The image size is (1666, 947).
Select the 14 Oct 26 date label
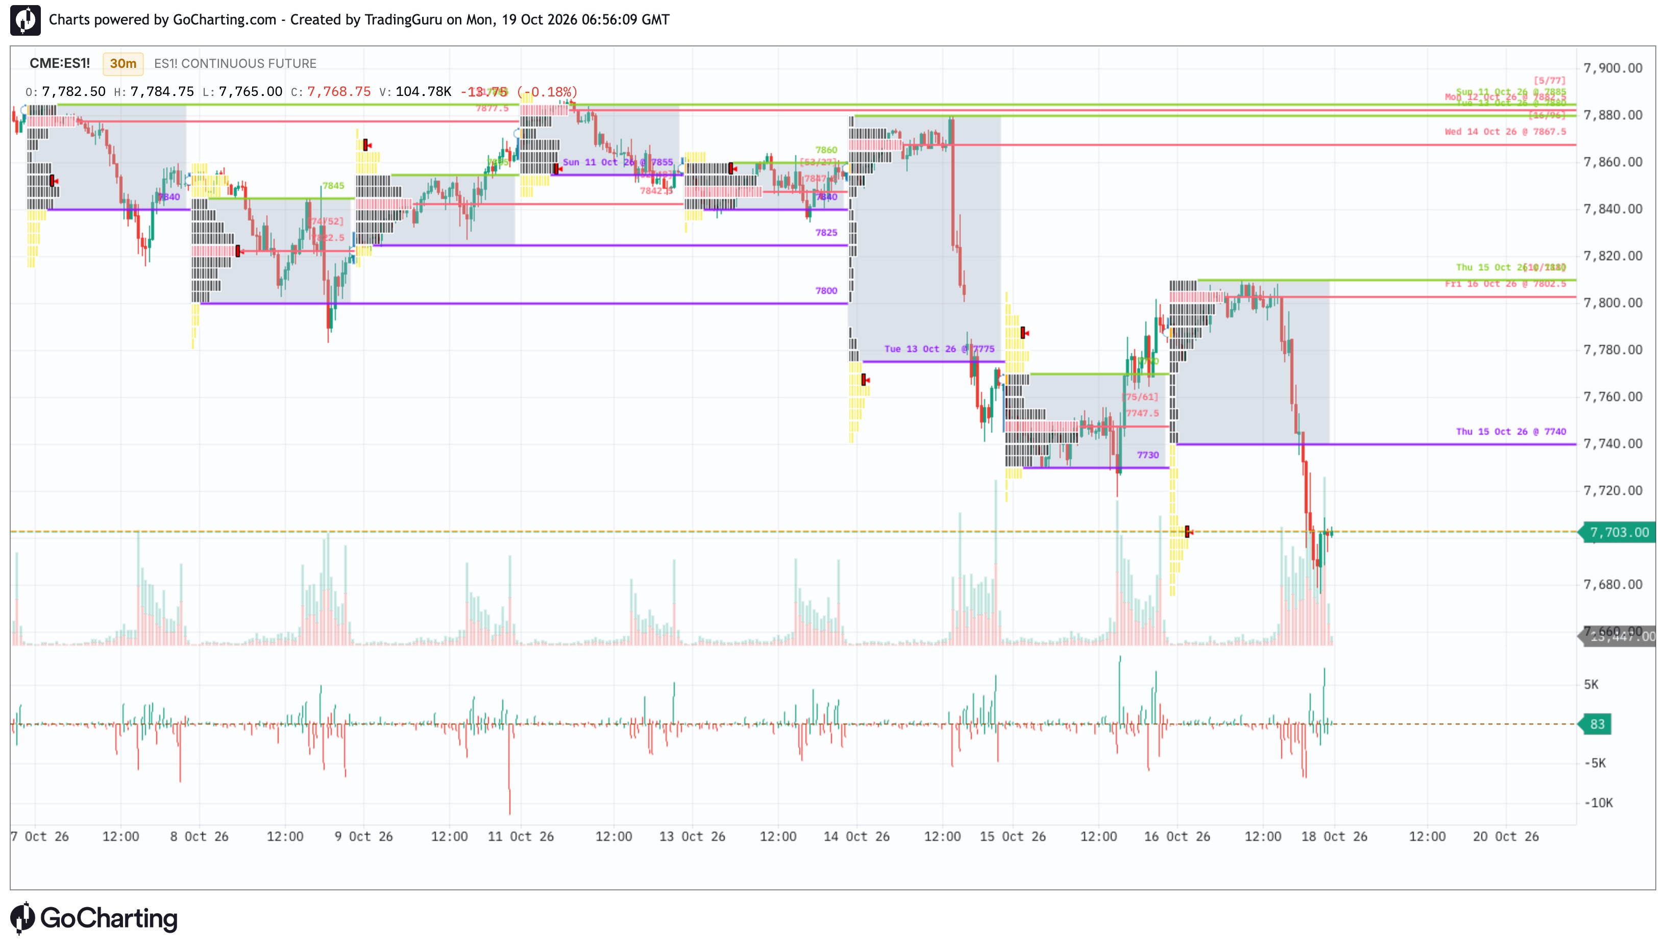857,836
